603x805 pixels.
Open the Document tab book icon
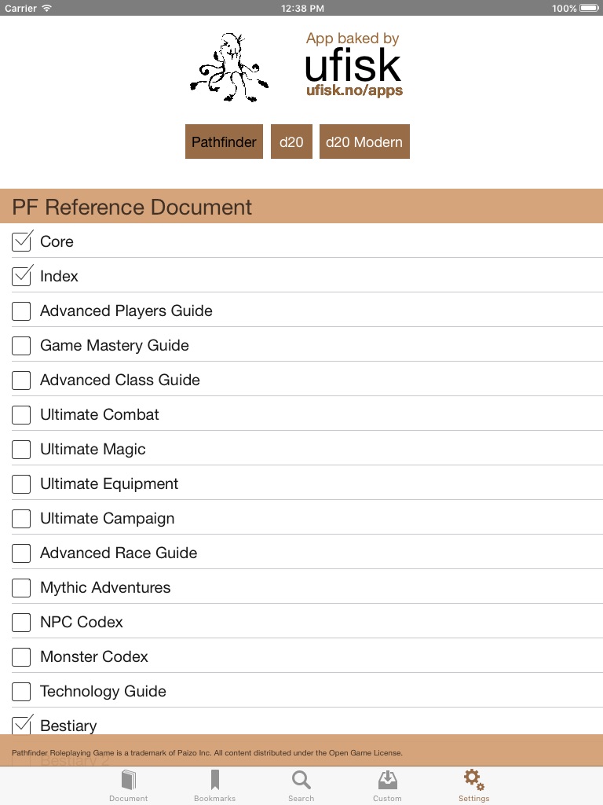point(129,780)
